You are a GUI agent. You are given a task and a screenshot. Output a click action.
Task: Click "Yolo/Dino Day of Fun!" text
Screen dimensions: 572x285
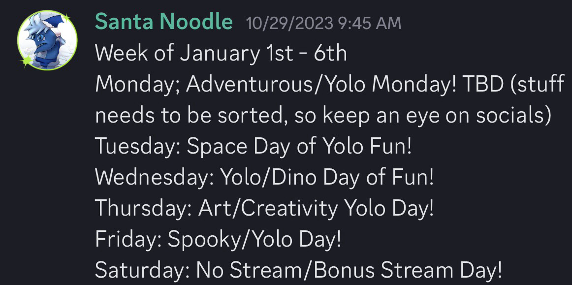click(327, 178)
